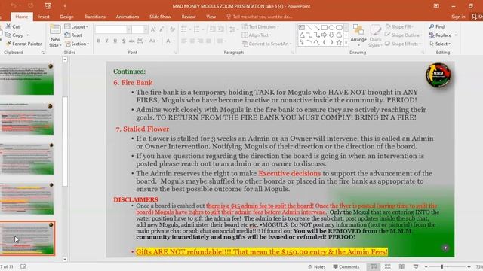Image resolution: width=483 pixels, height=271 pixels.
Task: Reset the slide formatting
Action: 73,35
